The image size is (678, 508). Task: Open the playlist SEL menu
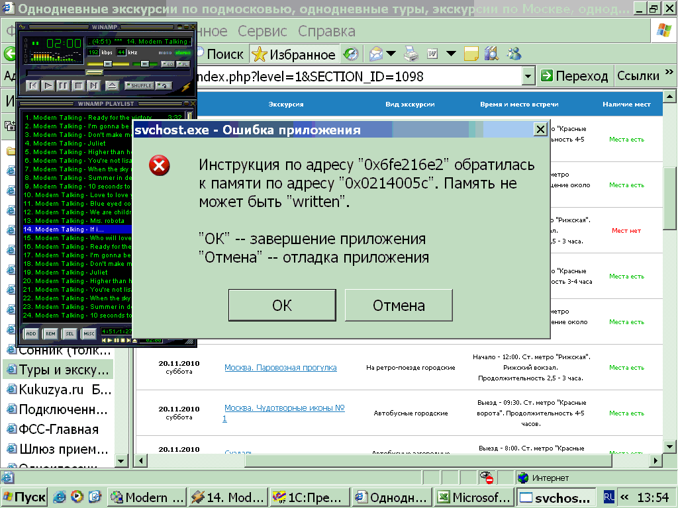click(x=70, y=333)
